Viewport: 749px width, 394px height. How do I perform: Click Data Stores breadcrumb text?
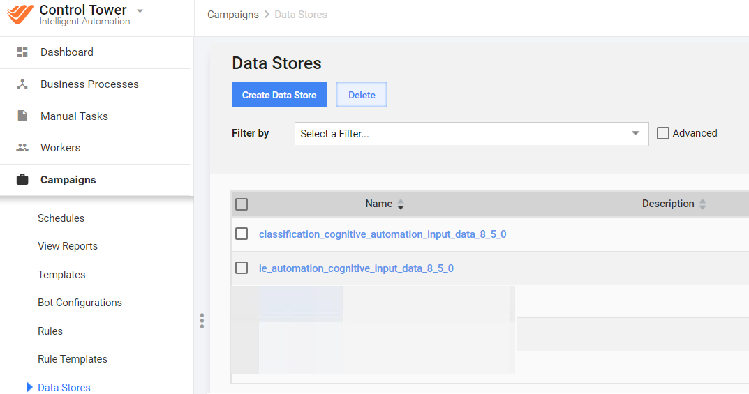[301, 15]
